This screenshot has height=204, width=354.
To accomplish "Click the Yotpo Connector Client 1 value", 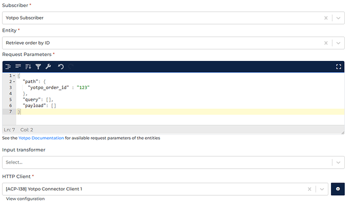I will (x=44, y=189).
